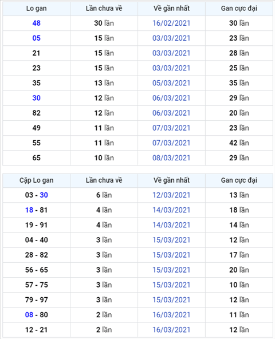The width and height of the screenshot is (275, 339).
Task: Open the 07/03/2021 date for number 55
Action: 171,143
